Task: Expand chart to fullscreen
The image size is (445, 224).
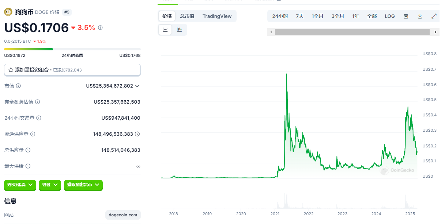Action: click(x=434, y=16)
